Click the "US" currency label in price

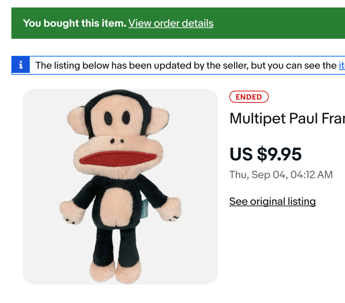(x=241, y=154)
